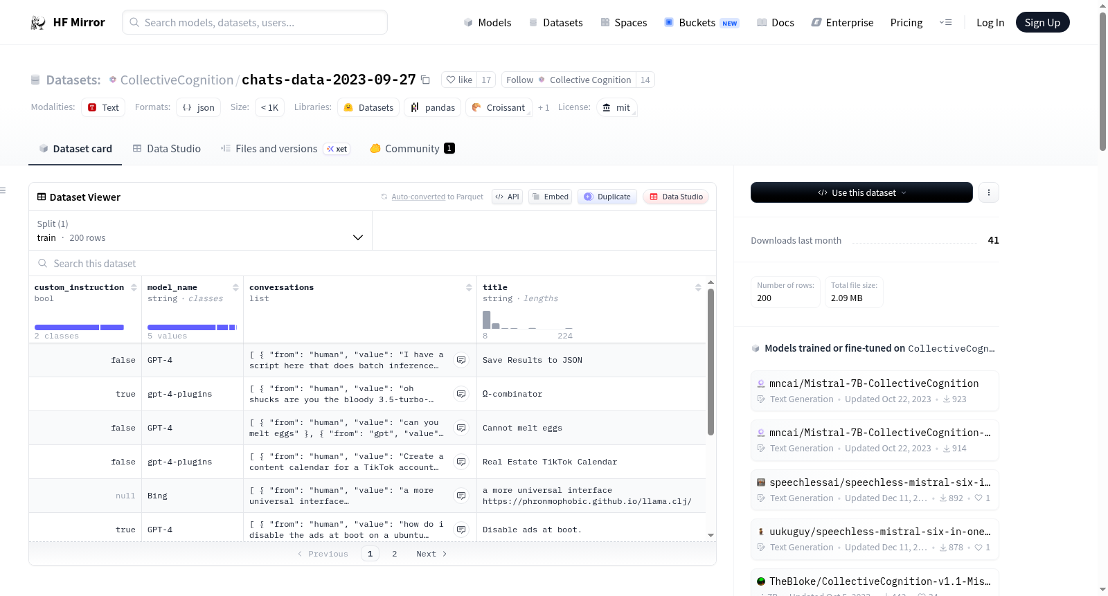Click the CollectiveCognition organization avatar icon

[113, 80]
